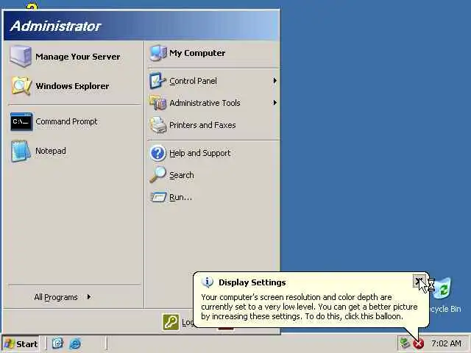Click the Notepad label text

coord(51,151)
